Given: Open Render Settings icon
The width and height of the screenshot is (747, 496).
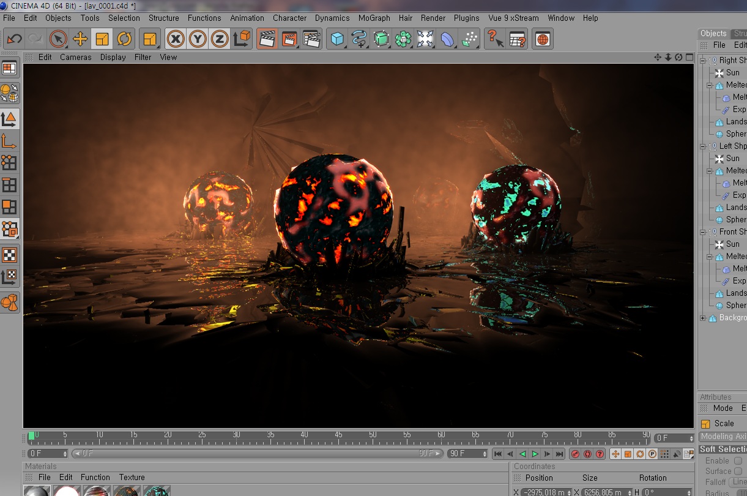Looking at the screenshot, I should tap(311, 39).
